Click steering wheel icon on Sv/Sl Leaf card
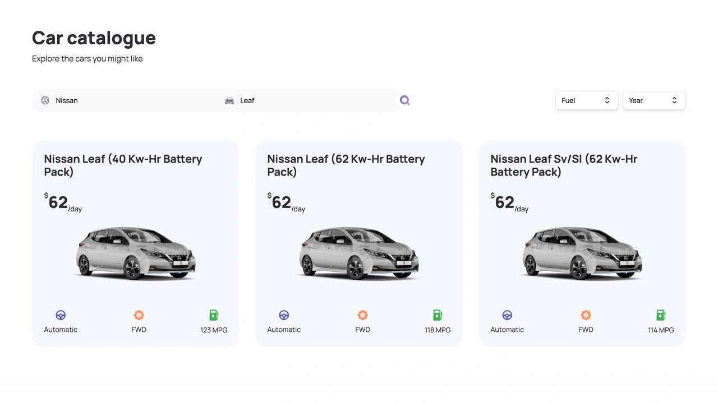 click(507, 315)
